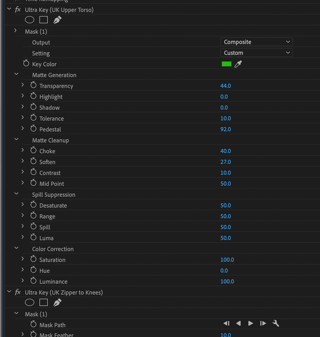Viewport: 320px width, 337px height.
Task: Open the Setting dropdown set to Custom
Action: click(x=256, y=53)
